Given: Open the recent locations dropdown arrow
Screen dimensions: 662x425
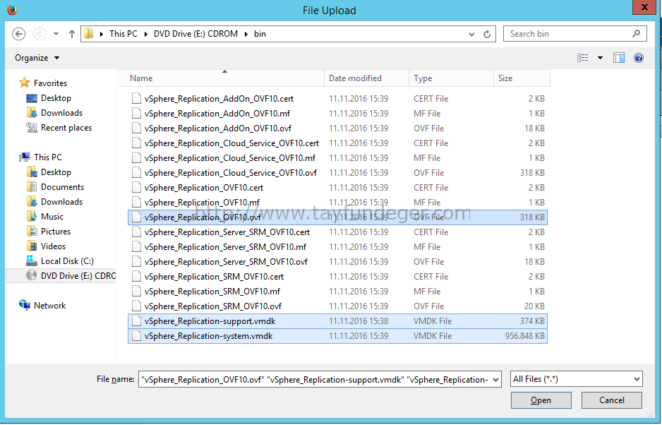Looking at the screenshot, I should (x=56, y=34).
